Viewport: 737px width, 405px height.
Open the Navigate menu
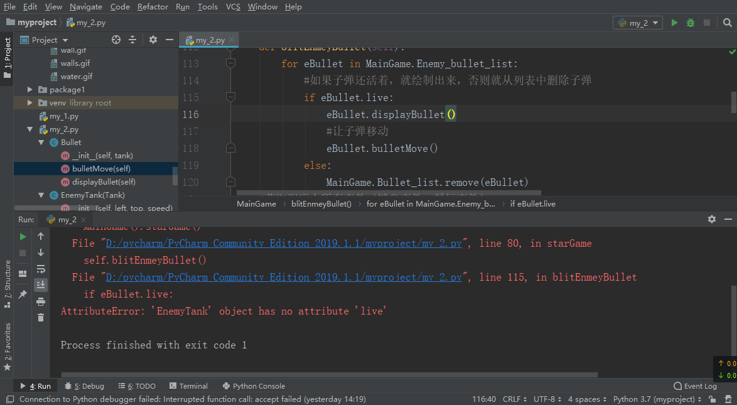click(86, 6)
